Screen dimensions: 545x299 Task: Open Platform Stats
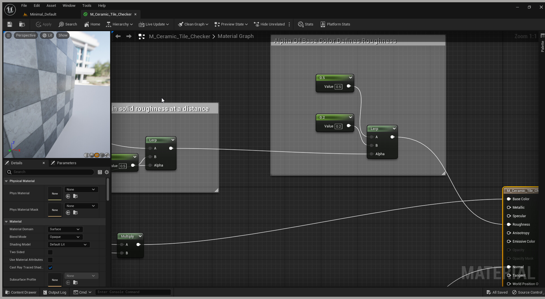click(x=335, y=24)
